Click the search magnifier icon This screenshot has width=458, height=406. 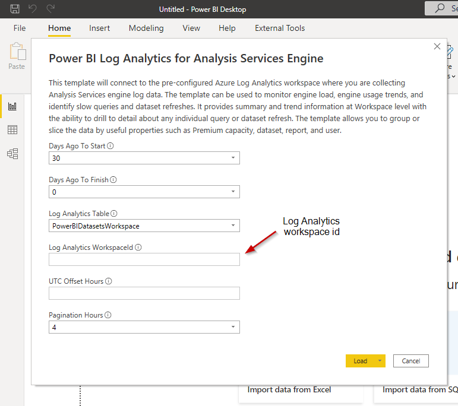(440, 8)
